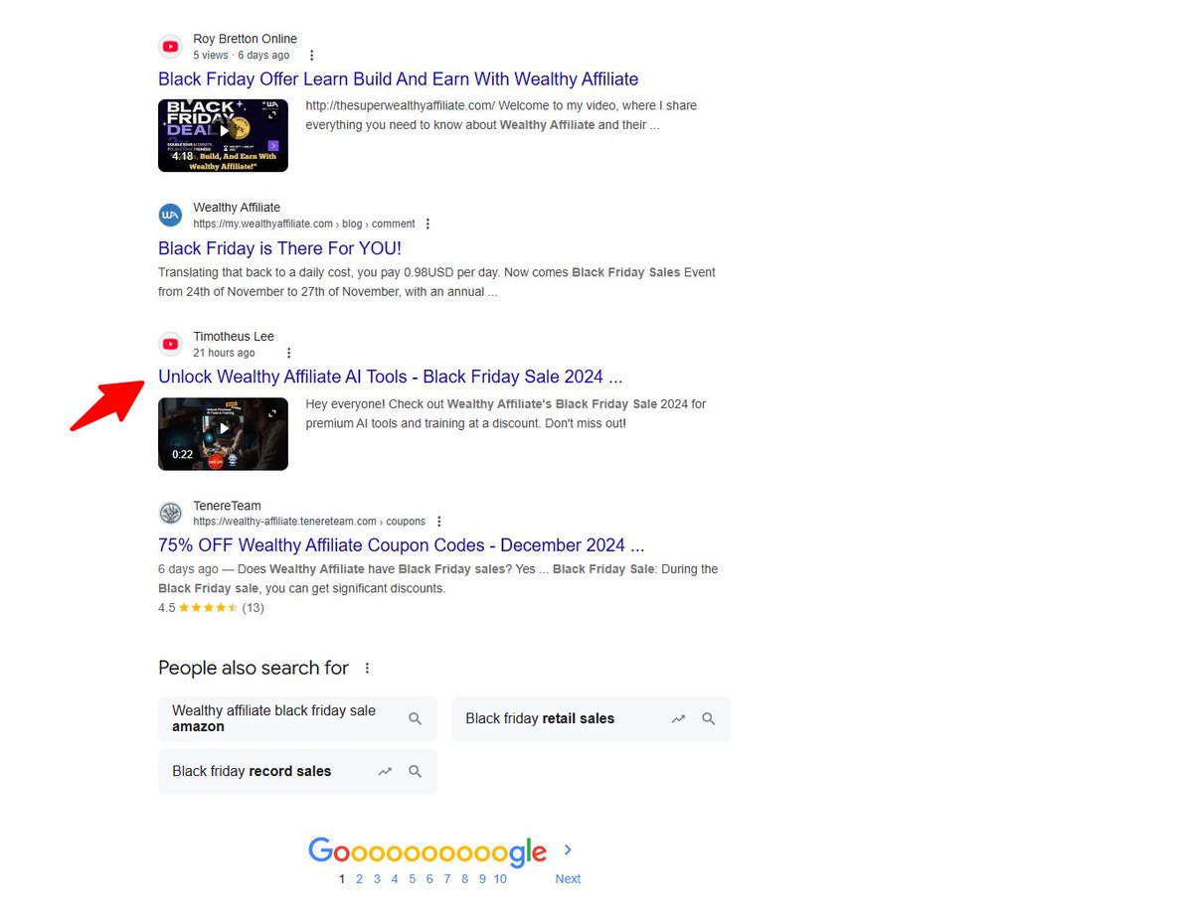Click the Roy Bretton Online channel name
Viewport: 1193px width, 920px height.
pos(245,39)
